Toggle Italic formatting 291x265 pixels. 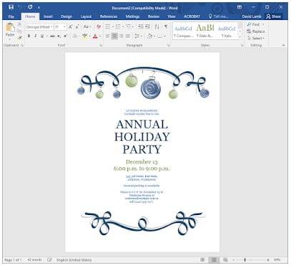click(x=35, y=36)
